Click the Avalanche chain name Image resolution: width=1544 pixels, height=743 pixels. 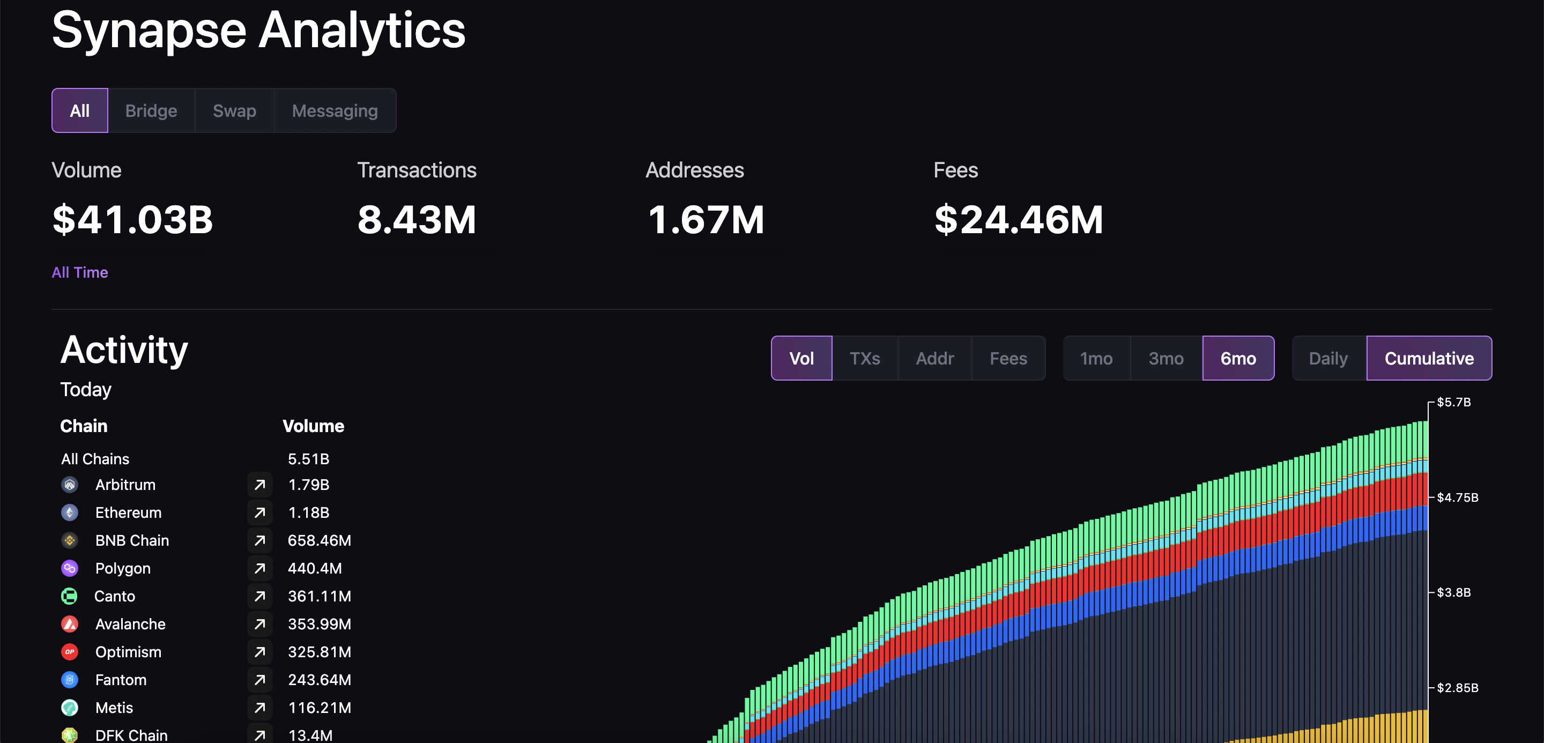[x=130, y=624]
